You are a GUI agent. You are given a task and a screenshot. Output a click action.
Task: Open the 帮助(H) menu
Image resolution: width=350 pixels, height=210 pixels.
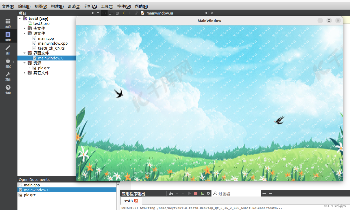pos(141,6)
